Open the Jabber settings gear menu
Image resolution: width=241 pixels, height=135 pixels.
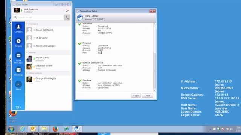coord(67,10)
